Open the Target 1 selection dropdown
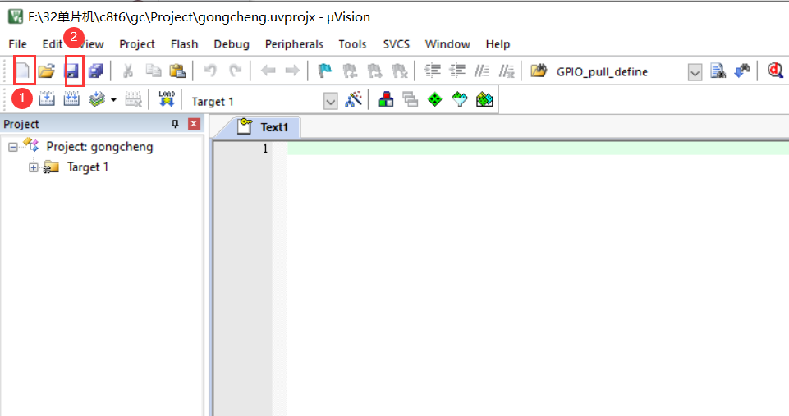This screenshot has height=416, width=789. click(x=331, y=102)
